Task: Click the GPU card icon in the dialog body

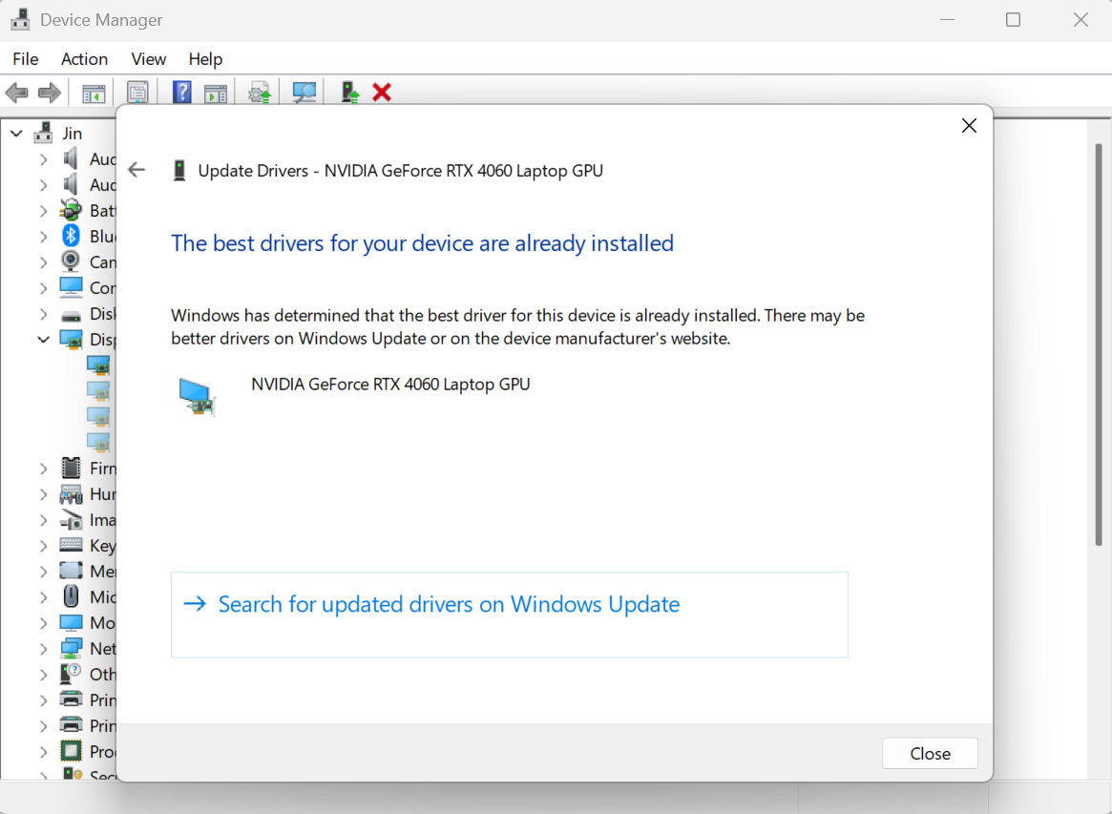Action: (x=197, y=396)
